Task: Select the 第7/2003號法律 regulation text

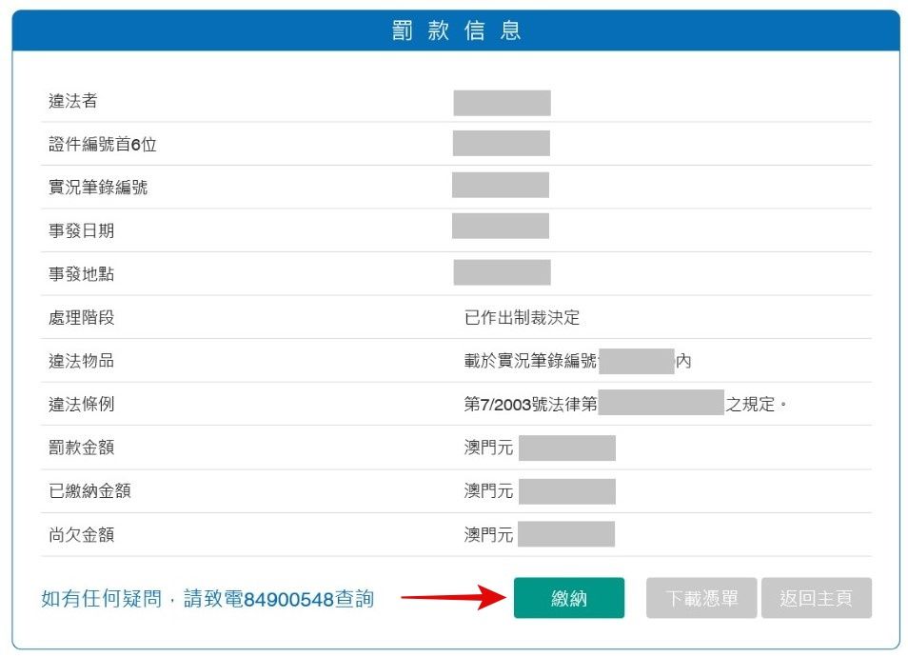Action: (x=530, y=404)
